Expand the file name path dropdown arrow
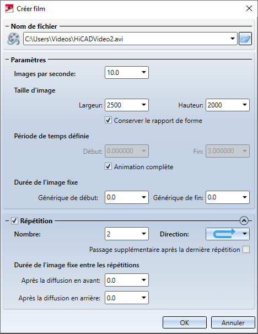The width and height of the screenshot is (258, 334). 233,39
